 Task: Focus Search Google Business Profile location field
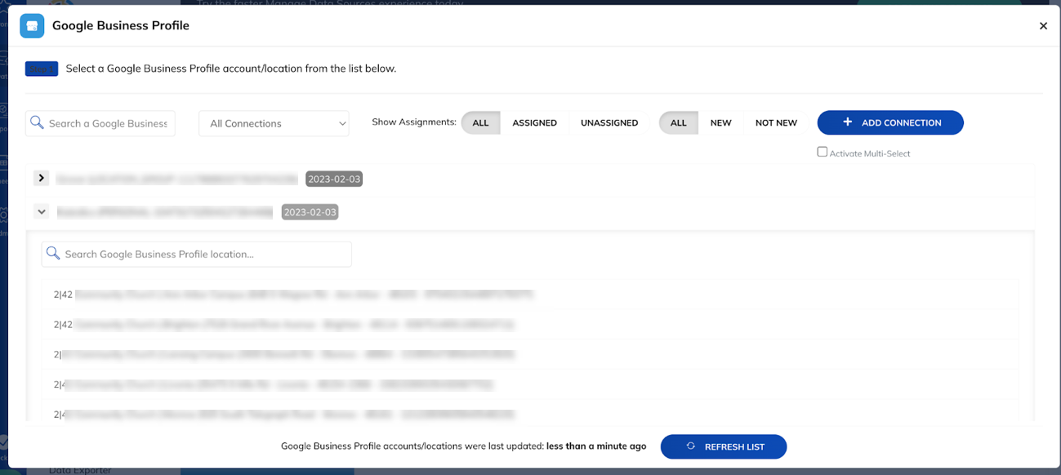(x=196, y=254)
